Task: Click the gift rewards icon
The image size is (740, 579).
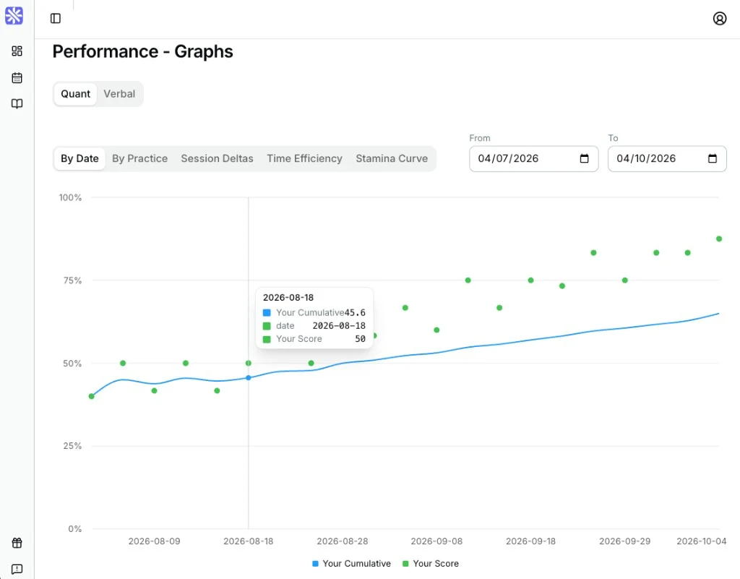Action: (17, 543)
